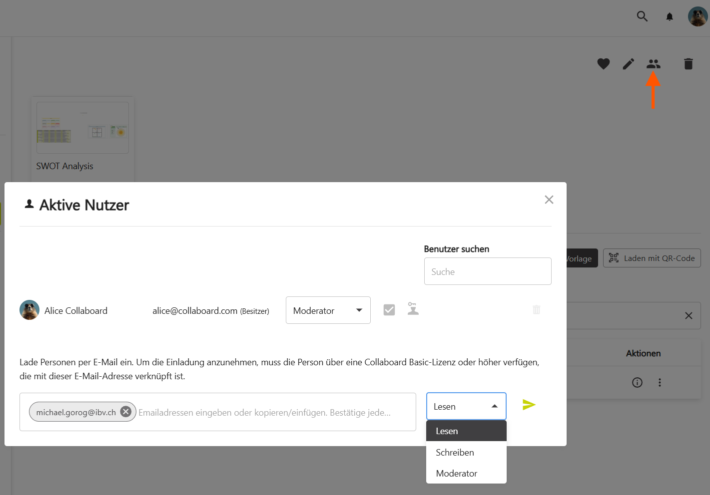The width and height of the screenshot is (710, 495).
Task: Open the share users icon
Action: [x=653, y=64]
